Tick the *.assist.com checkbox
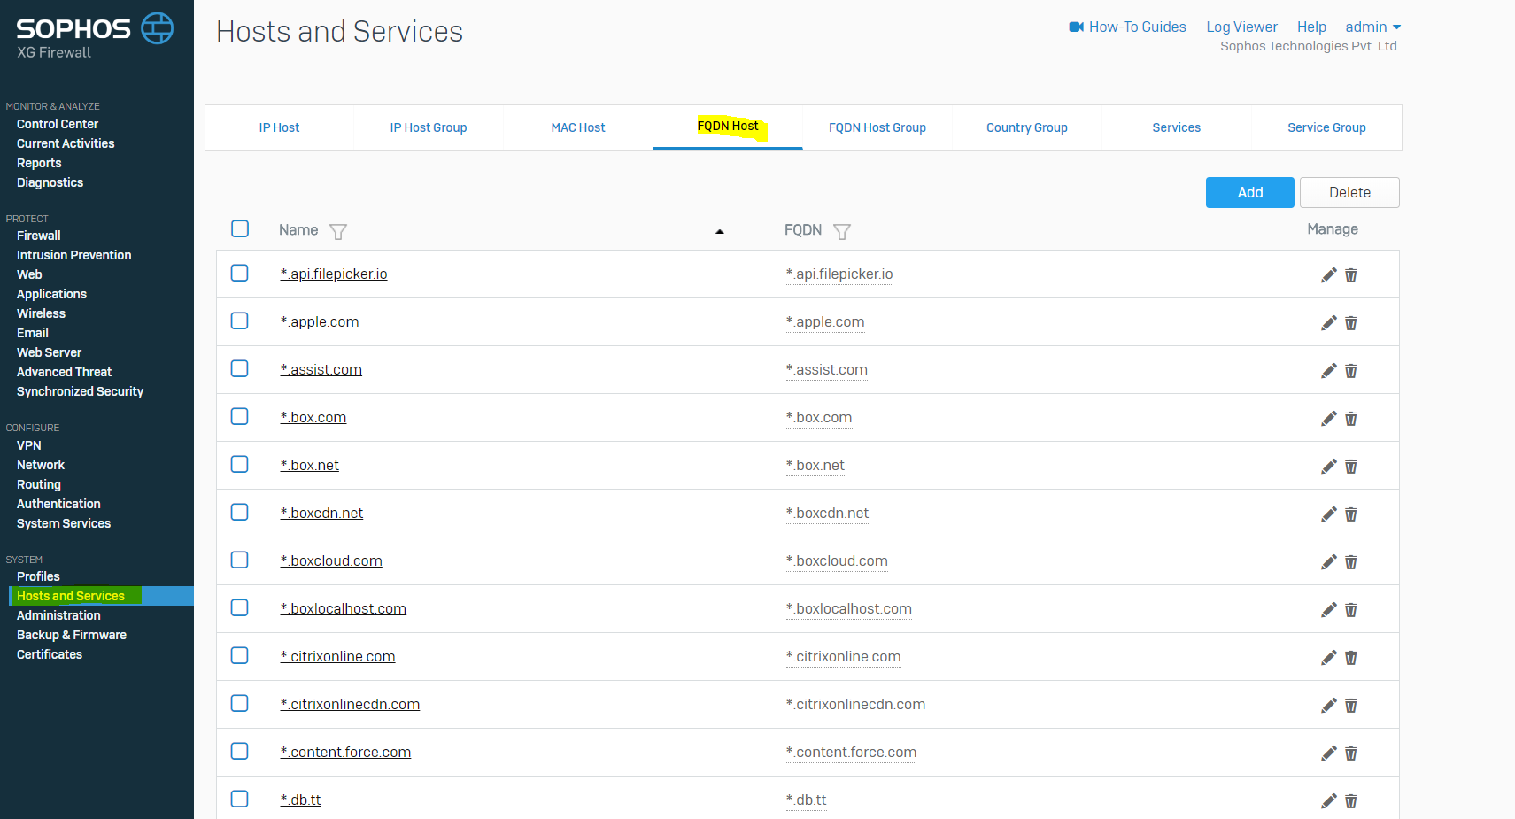The height and width of the screenshot is (819, 1515). [239, 368]
